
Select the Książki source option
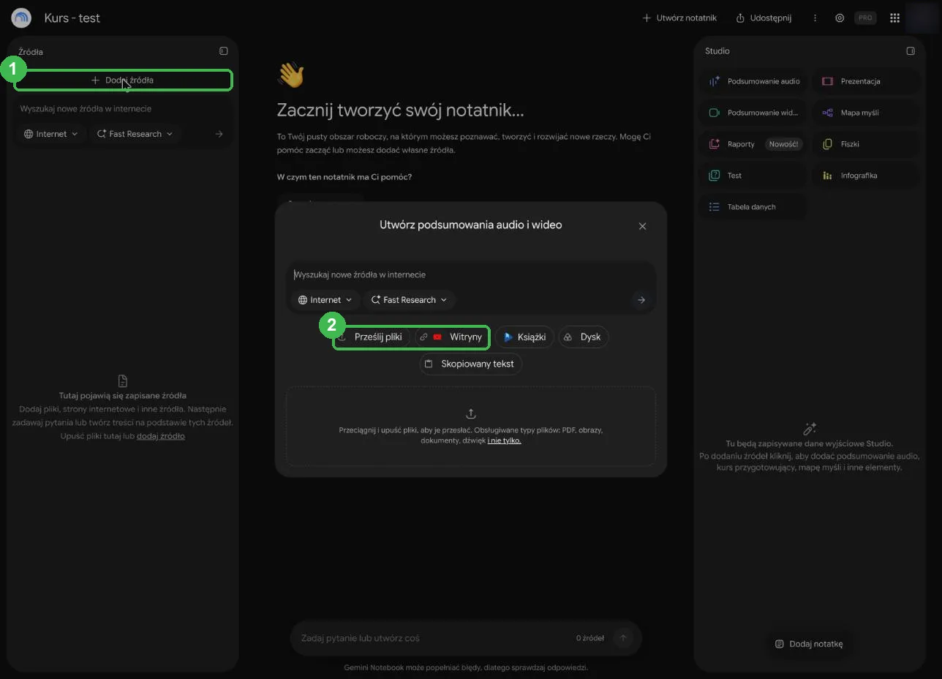click(x=524, y=337)
